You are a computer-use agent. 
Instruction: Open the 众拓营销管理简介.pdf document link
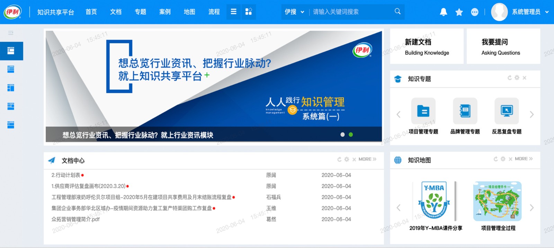click(x=75, y=219)
